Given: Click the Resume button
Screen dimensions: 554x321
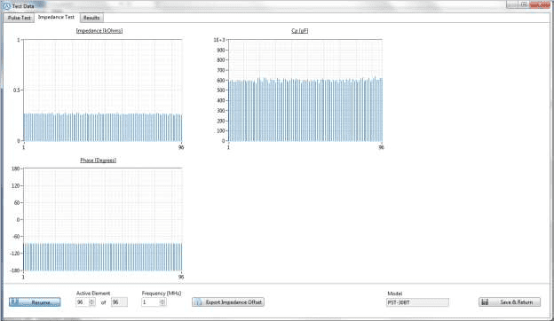Looking at the screenshot, I should pos(35,302).
